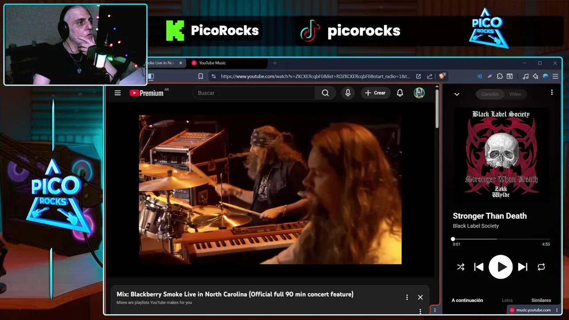Open Black Label Society artist link

(476, 226)
